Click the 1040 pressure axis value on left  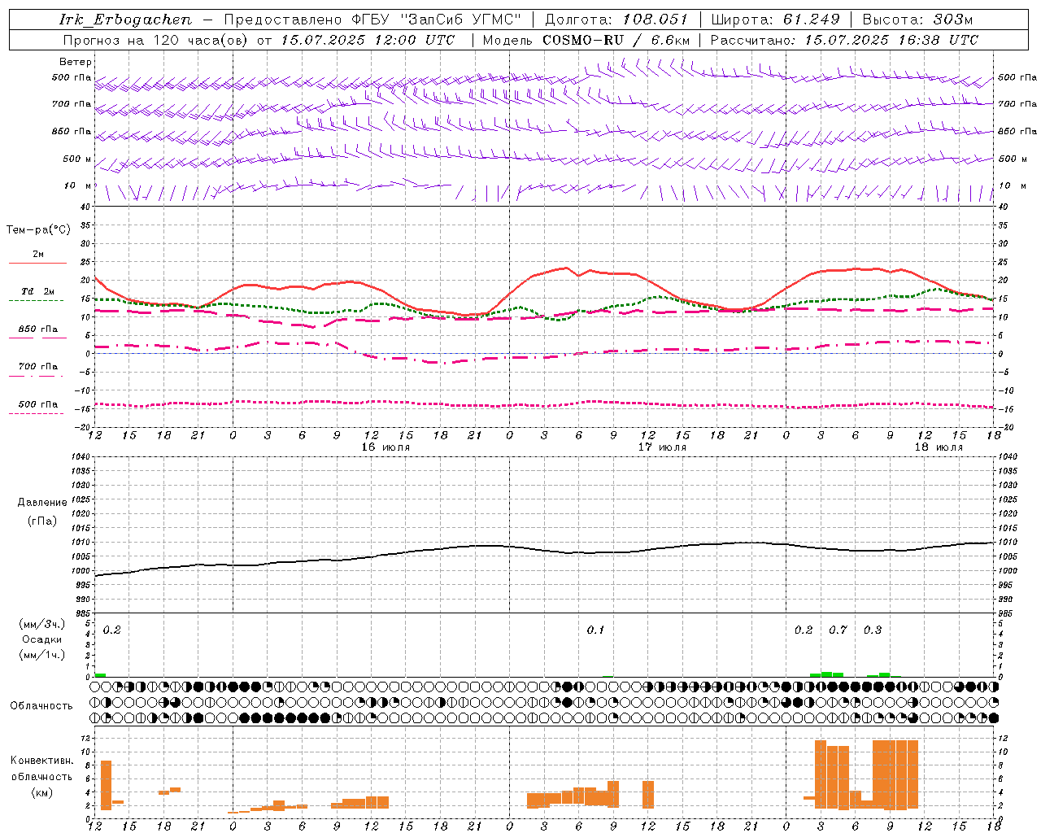pyautogui.click(x=80, y=457)
